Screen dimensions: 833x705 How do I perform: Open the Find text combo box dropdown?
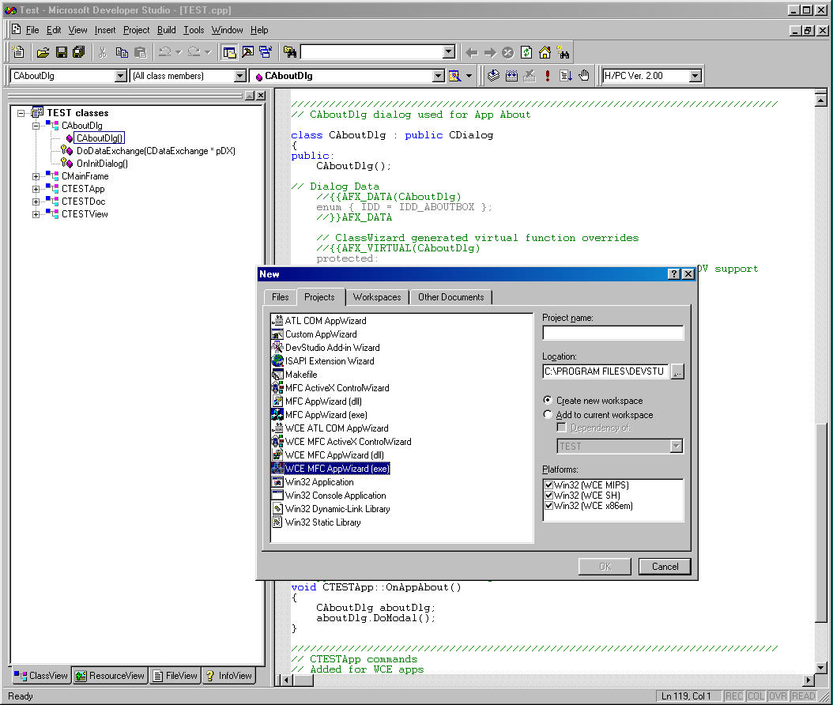(x=449, y=52)
